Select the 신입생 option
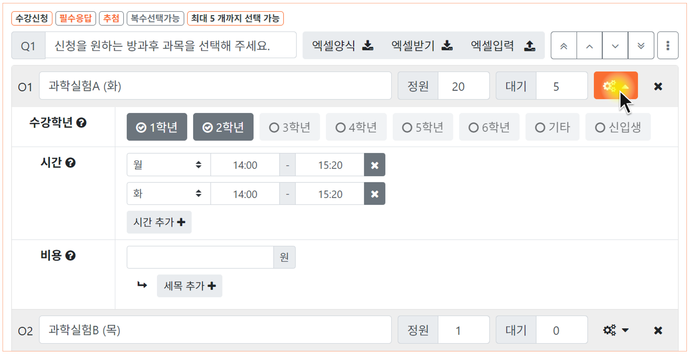 coord(618,127)
